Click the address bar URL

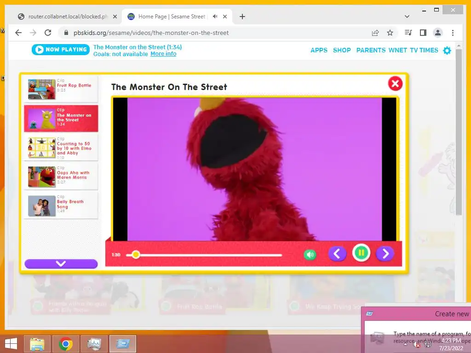(151, 33)
